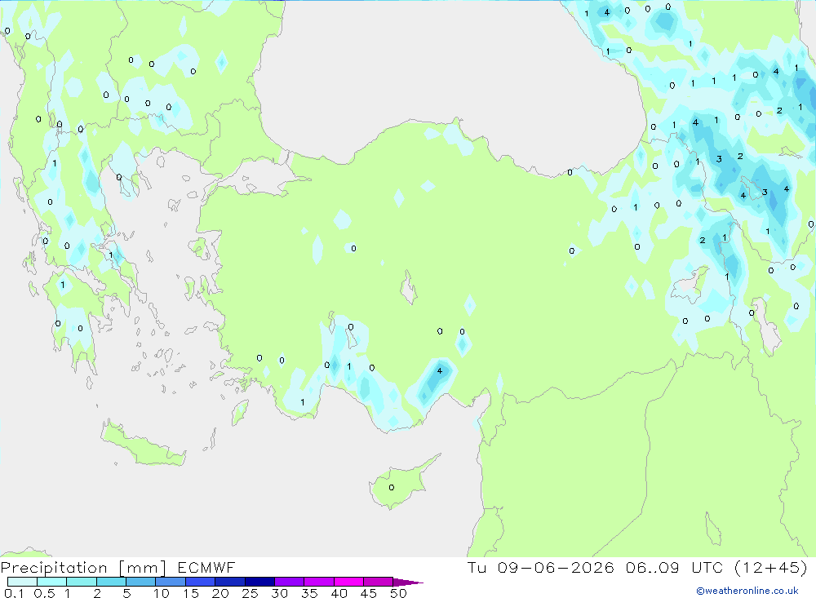Click the '50' legend scale label

click(398, 593)
